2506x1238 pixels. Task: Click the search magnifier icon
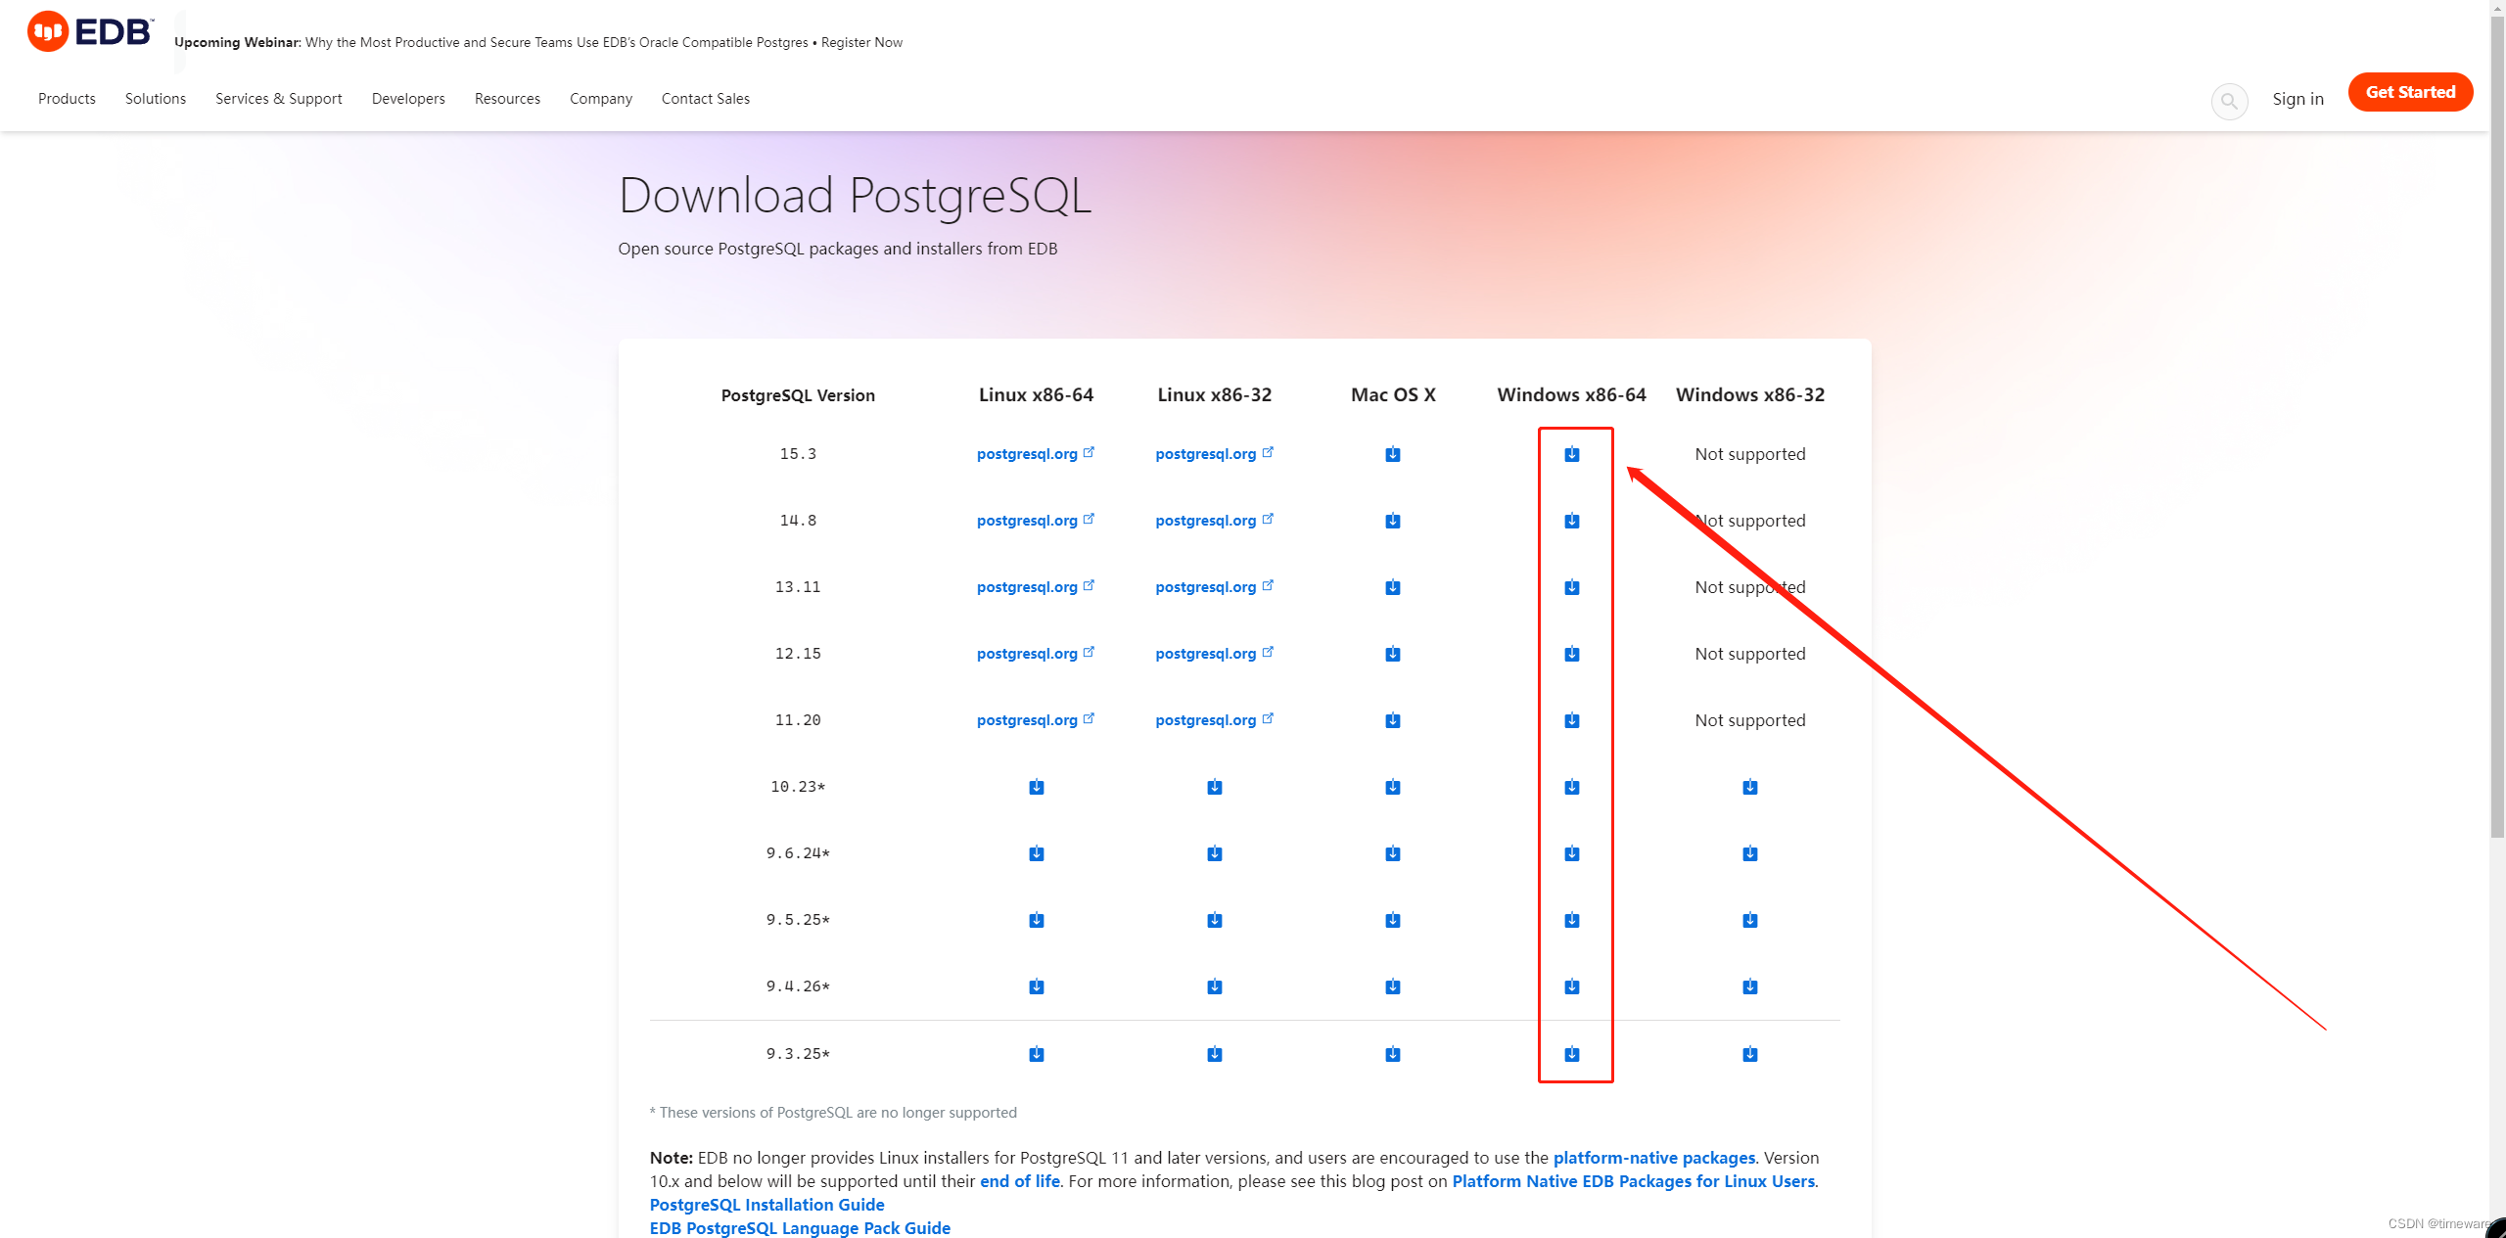click(2229, 100)
